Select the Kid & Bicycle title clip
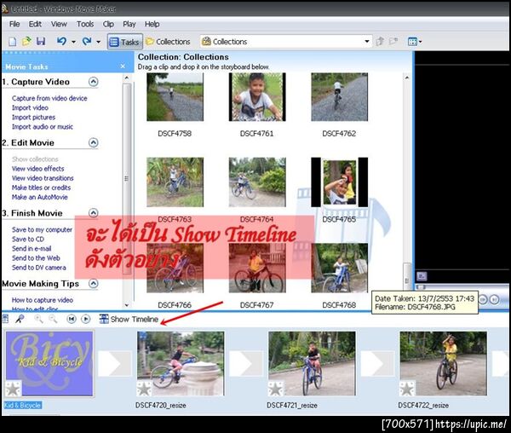This screenshot has width=511, height=433. click(x=49, y=364)
